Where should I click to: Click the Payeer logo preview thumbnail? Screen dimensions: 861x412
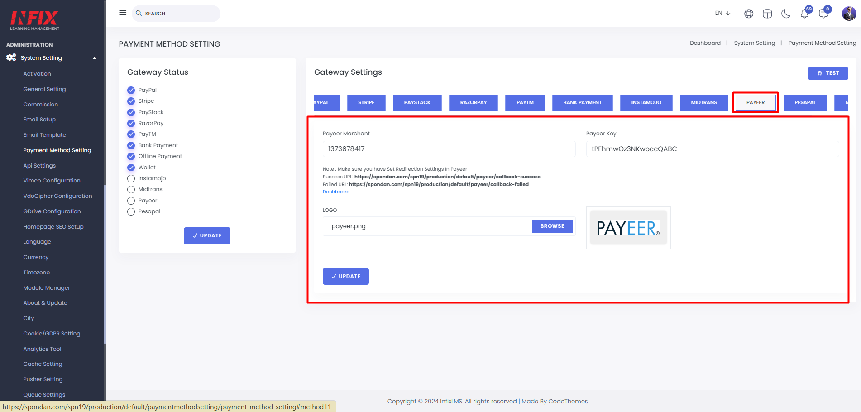628,228
